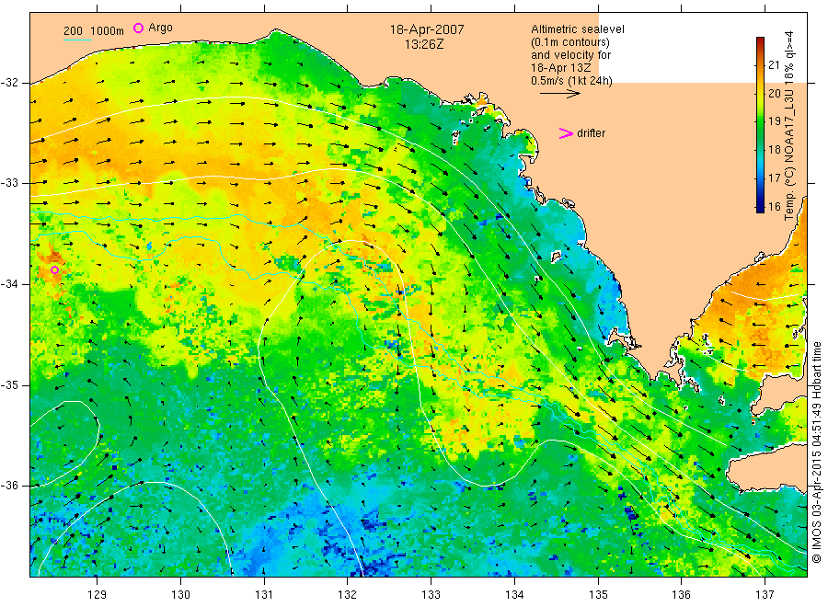Click longitude axis label 130

(180, 595)
